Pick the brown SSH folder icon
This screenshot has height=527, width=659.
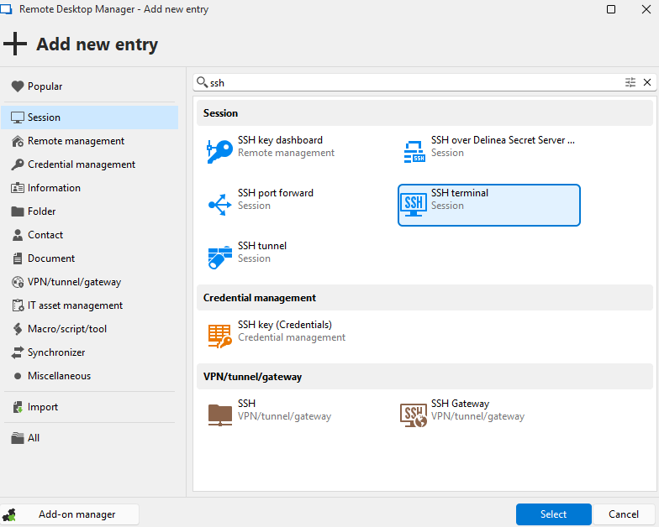(220, 415)
